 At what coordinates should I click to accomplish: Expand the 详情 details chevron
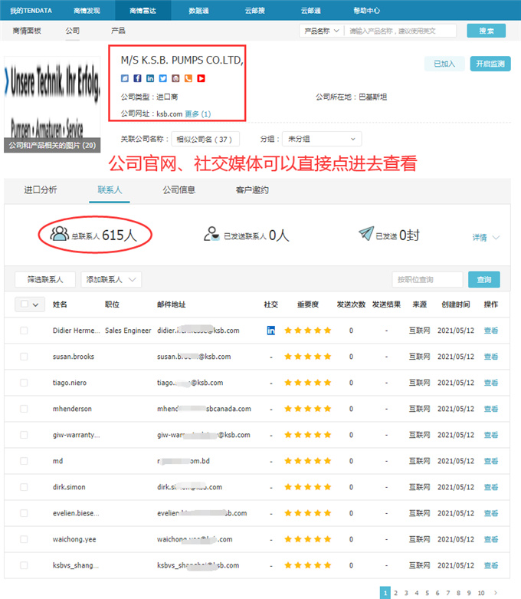(496, 238)
